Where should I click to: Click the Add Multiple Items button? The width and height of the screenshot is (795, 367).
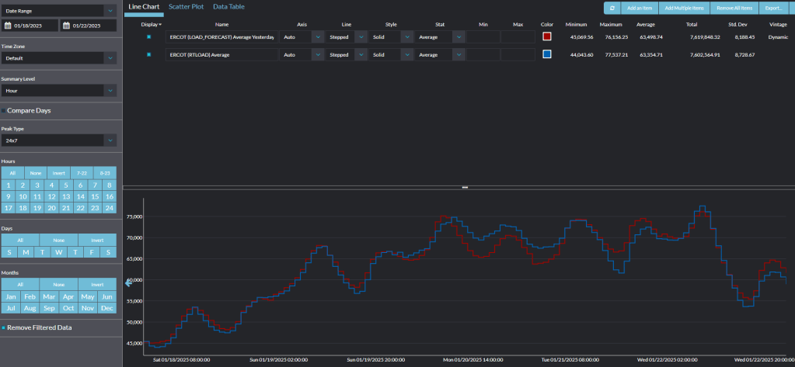coord(684,8)
